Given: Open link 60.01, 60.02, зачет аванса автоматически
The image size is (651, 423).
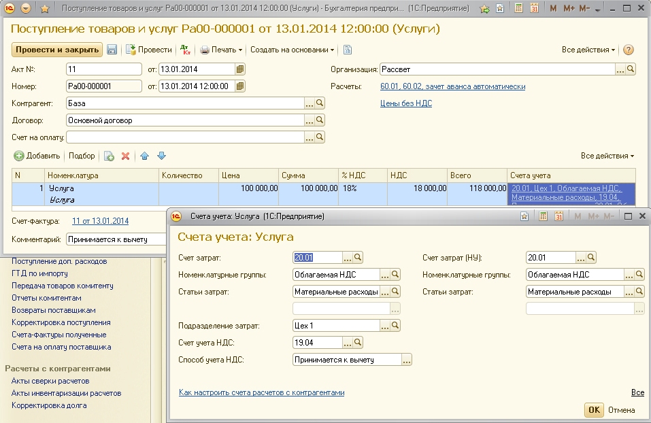Looking at the screenshot, I should click(452, 86).
